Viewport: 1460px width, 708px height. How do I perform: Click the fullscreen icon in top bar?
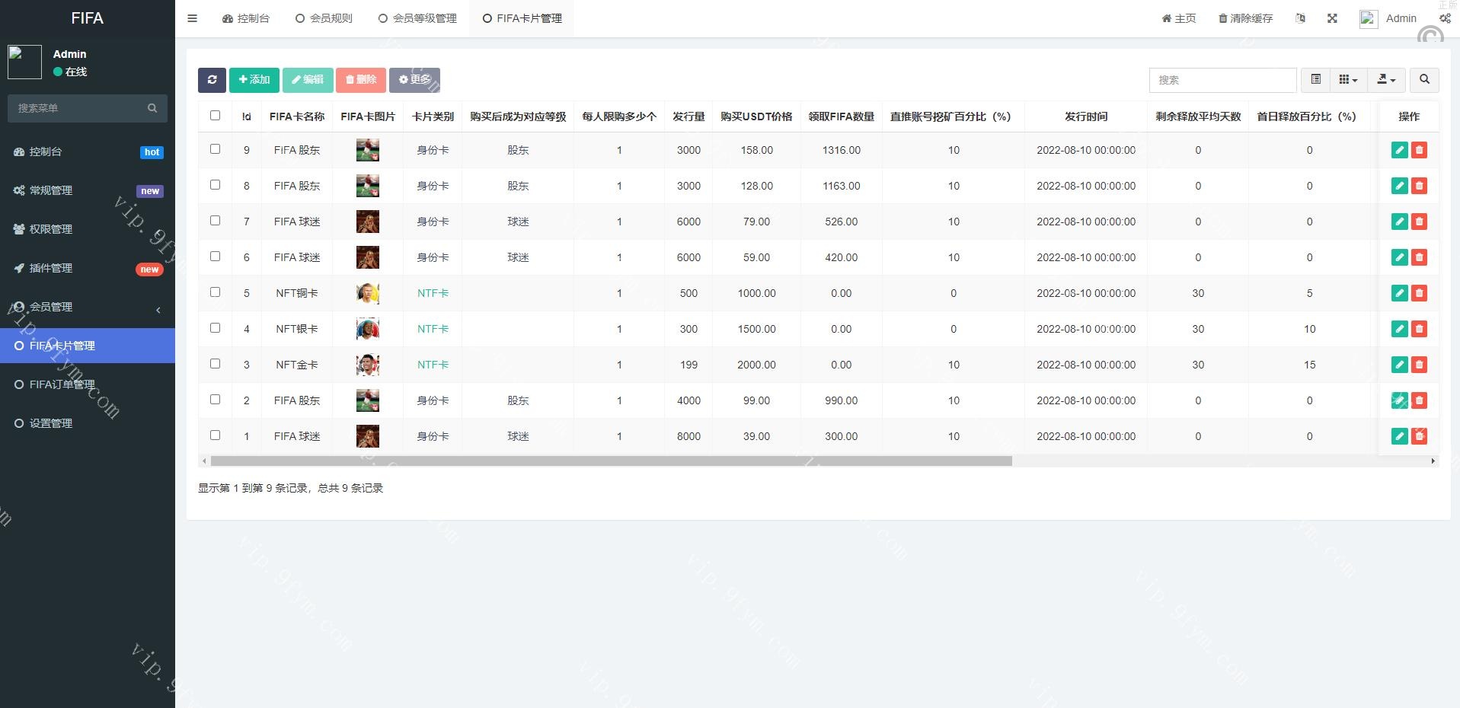(x=1332, y=18)
